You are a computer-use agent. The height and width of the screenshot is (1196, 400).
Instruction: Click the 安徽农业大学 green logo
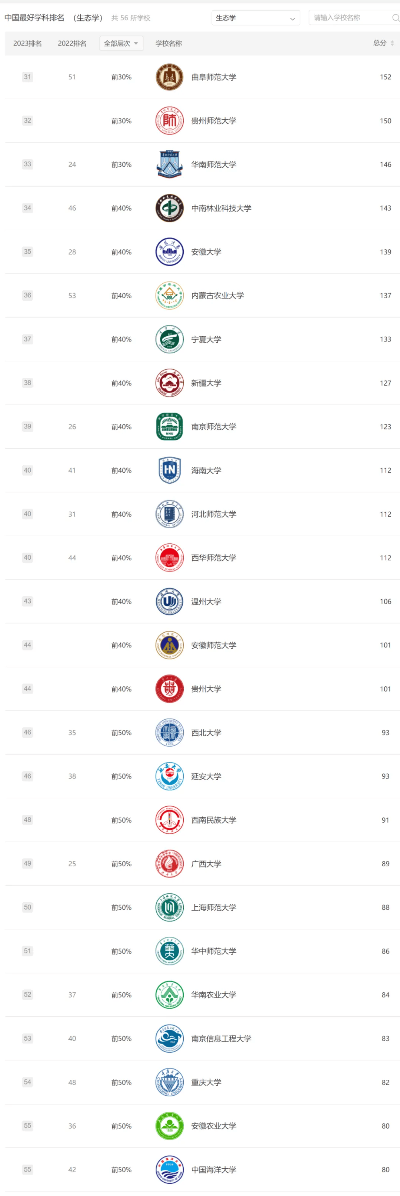point(169,1126)
